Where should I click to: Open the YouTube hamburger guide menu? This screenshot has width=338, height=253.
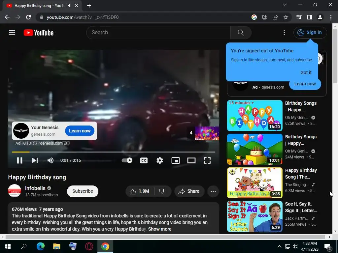tap(12, 33)
